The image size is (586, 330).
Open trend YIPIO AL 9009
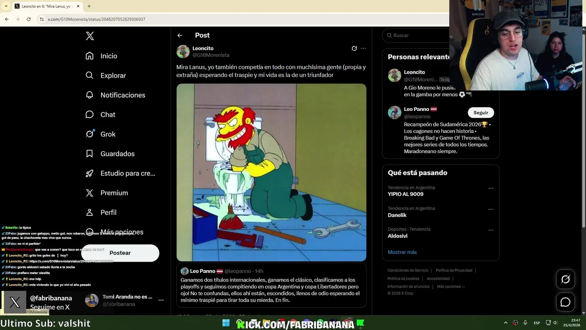[x=405, y=194]
